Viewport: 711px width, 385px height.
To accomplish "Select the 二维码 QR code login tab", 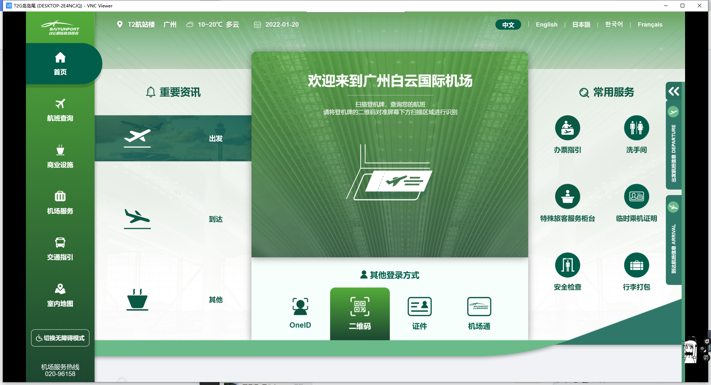I will click(x=360, y=314).
